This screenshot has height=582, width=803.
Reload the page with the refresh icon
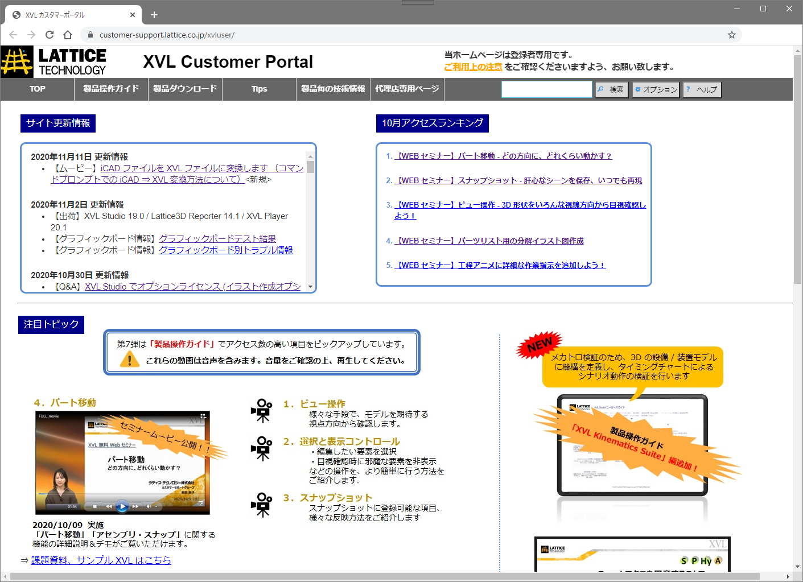50,35
